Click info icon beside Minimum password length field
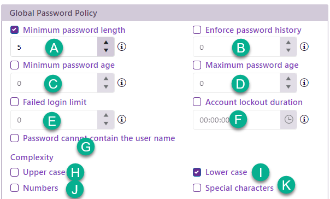The image size is (330, 199). pos(122,46)
